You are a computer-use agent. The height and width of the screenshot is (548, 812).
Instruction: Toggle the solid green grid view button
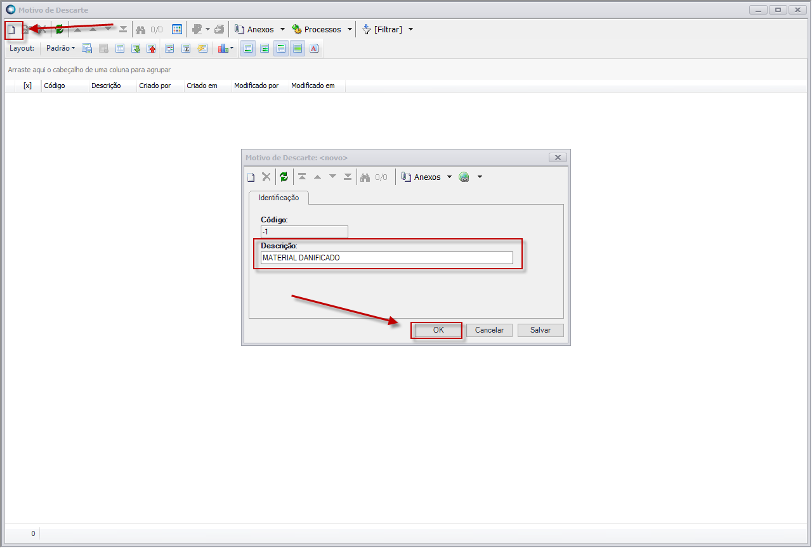click(298, 48)
